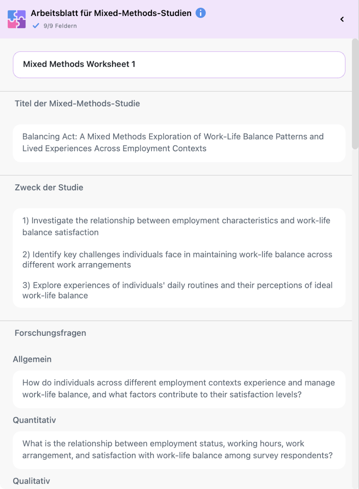Open the info tooltip beside the worksheet title

click(x=201, y=13)
